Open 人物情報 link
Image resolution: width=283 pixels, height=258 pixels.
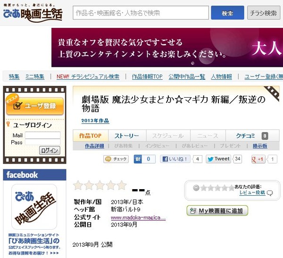coord(222,76)
